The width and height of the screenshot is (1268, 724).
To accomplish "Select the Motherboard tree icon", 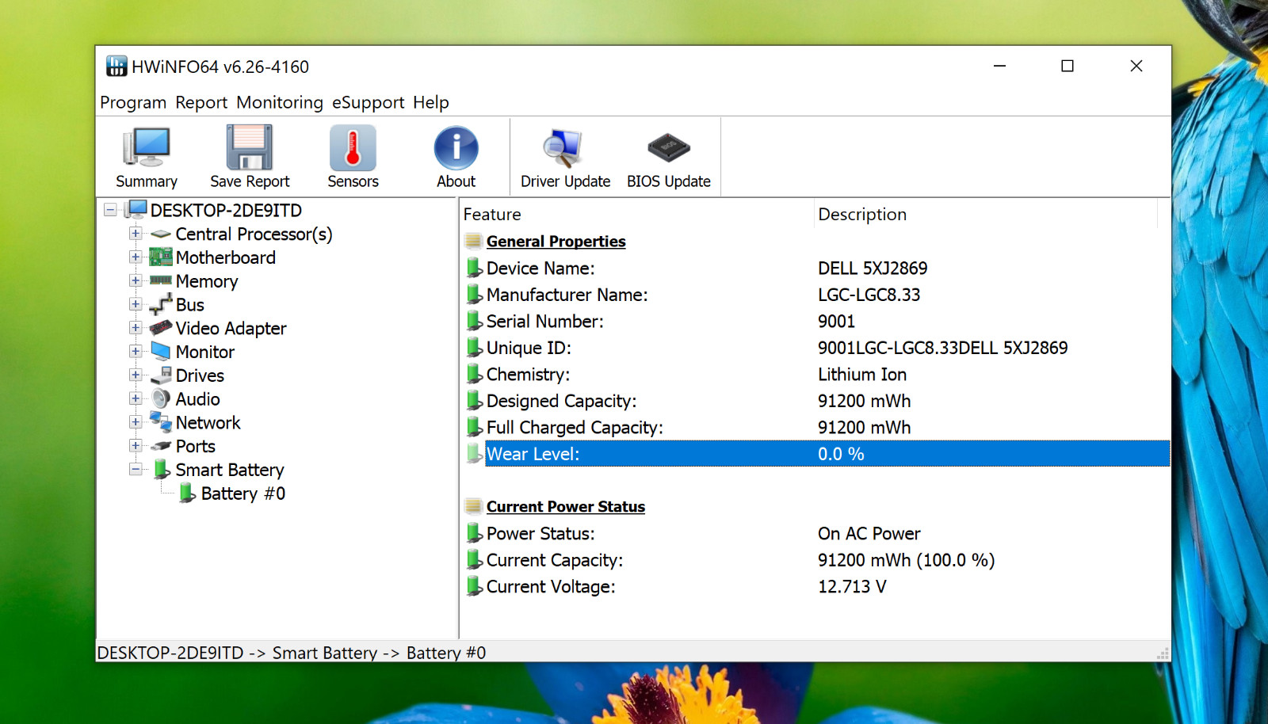I will pyautogui.click(x=161, y=257).
